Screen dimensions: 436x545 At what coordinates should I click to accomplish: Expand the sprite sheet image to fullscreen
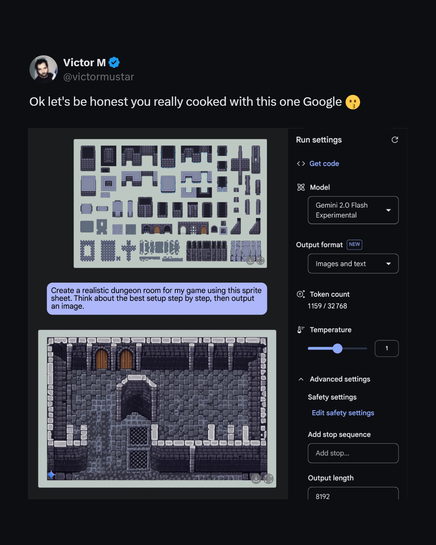click(261, 261)
